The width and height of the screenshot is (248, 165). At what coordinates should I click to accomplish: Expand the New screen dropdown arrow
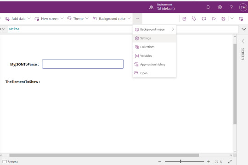pos(62,18)
